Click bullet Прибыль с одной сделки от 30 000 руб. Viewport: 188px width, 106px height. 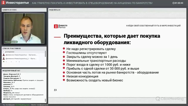pyautogui.click(x=103, y=69)
